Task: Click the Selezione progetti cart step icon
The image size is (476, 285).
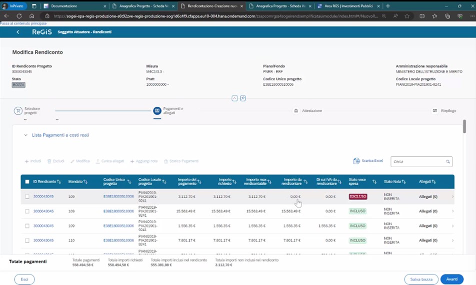Action: (x=18, y=111)
